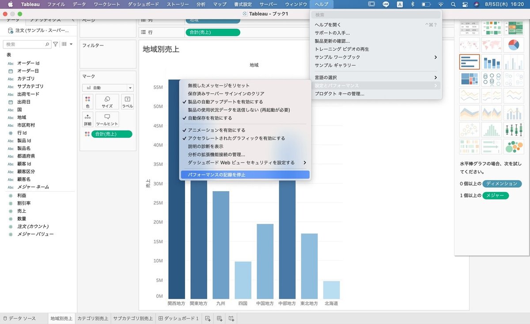
Task: Add a new dashboard from the bottom bar
Action: [220, 318]
